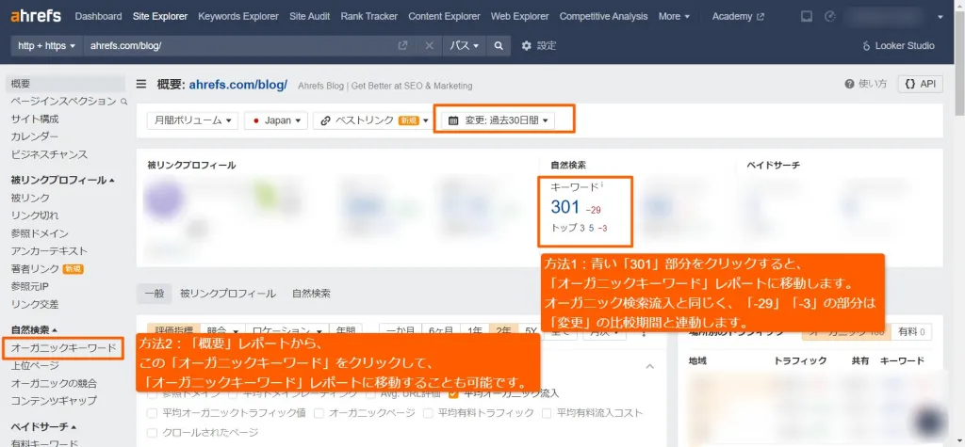This screenshot has height=447, width=965.
Task: Open コンテンツギャップ in sidebar
Action: [54, 400]
